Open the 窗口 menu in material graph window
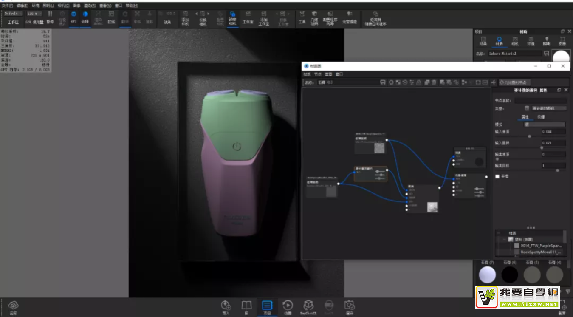 [x=339, y=74]
